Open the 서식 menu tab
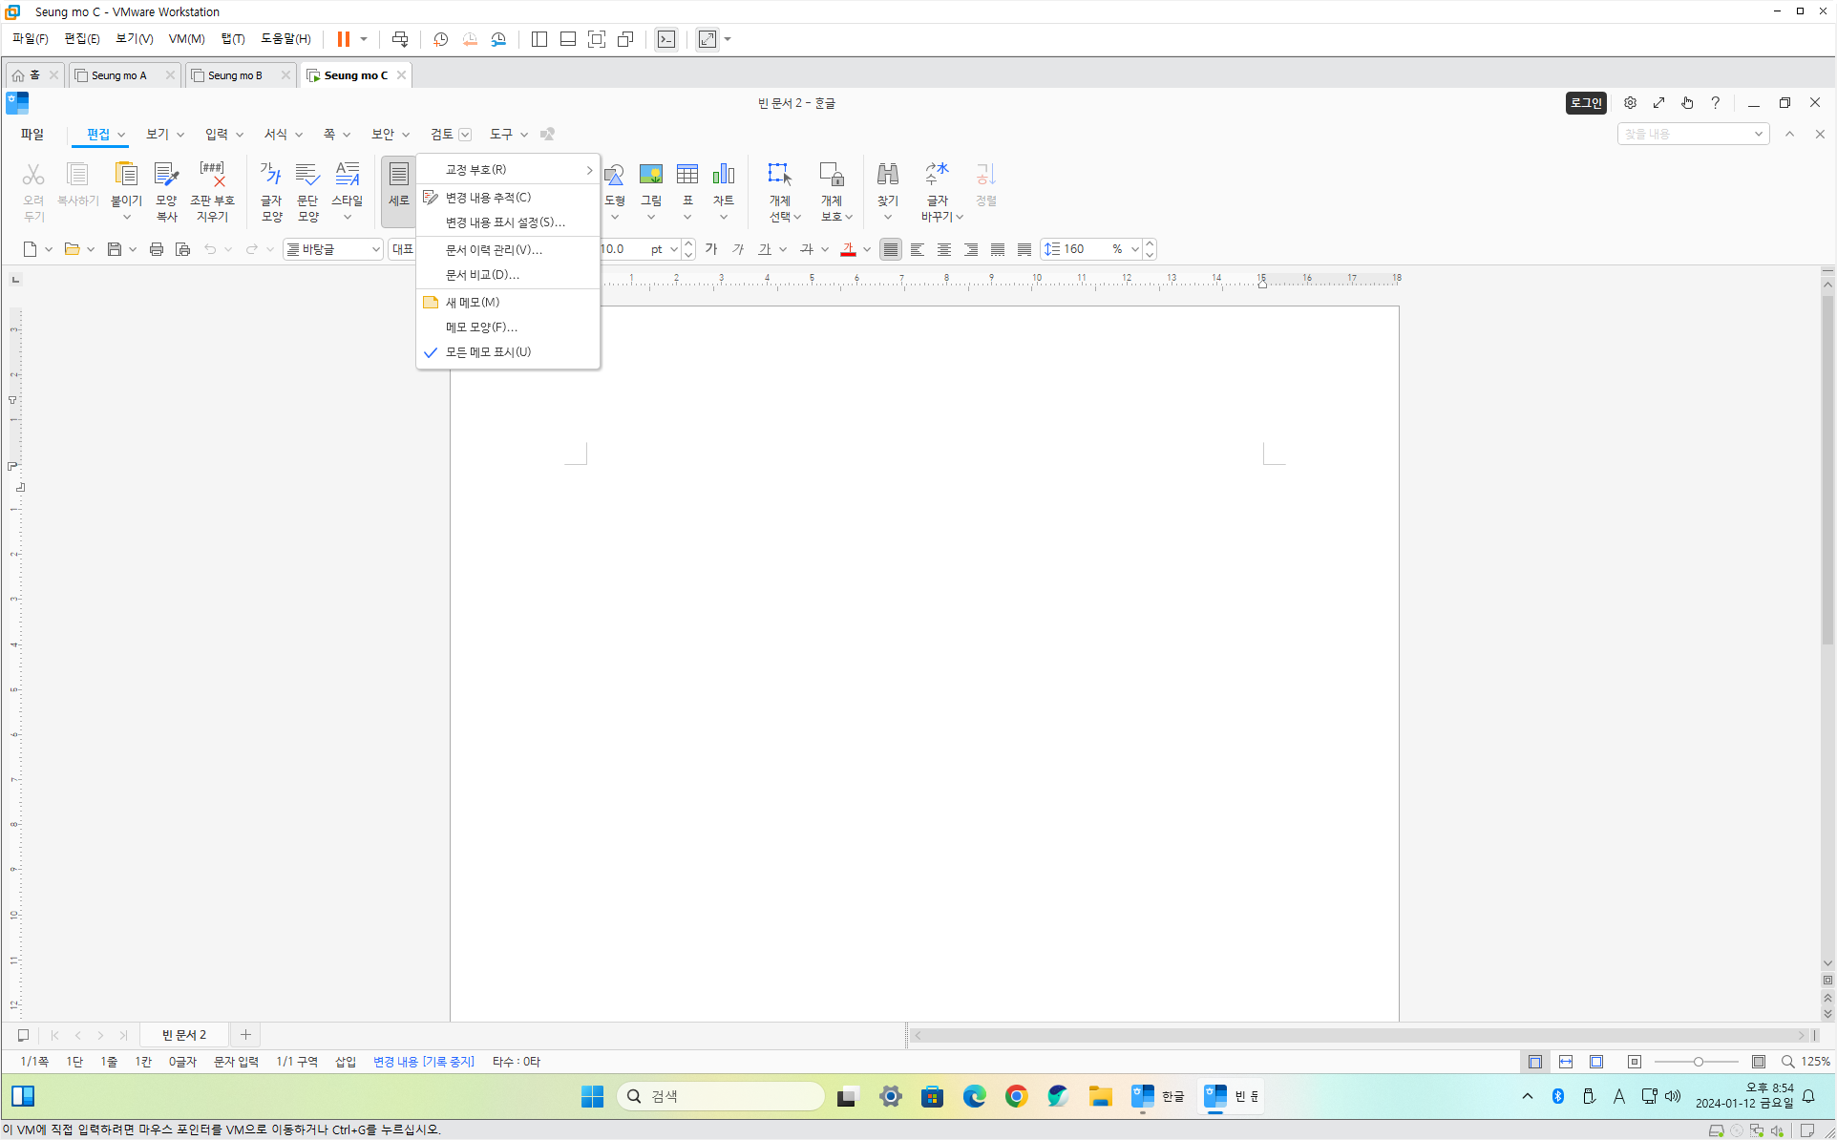The image size is (1837, 1140). click(276, 135)
